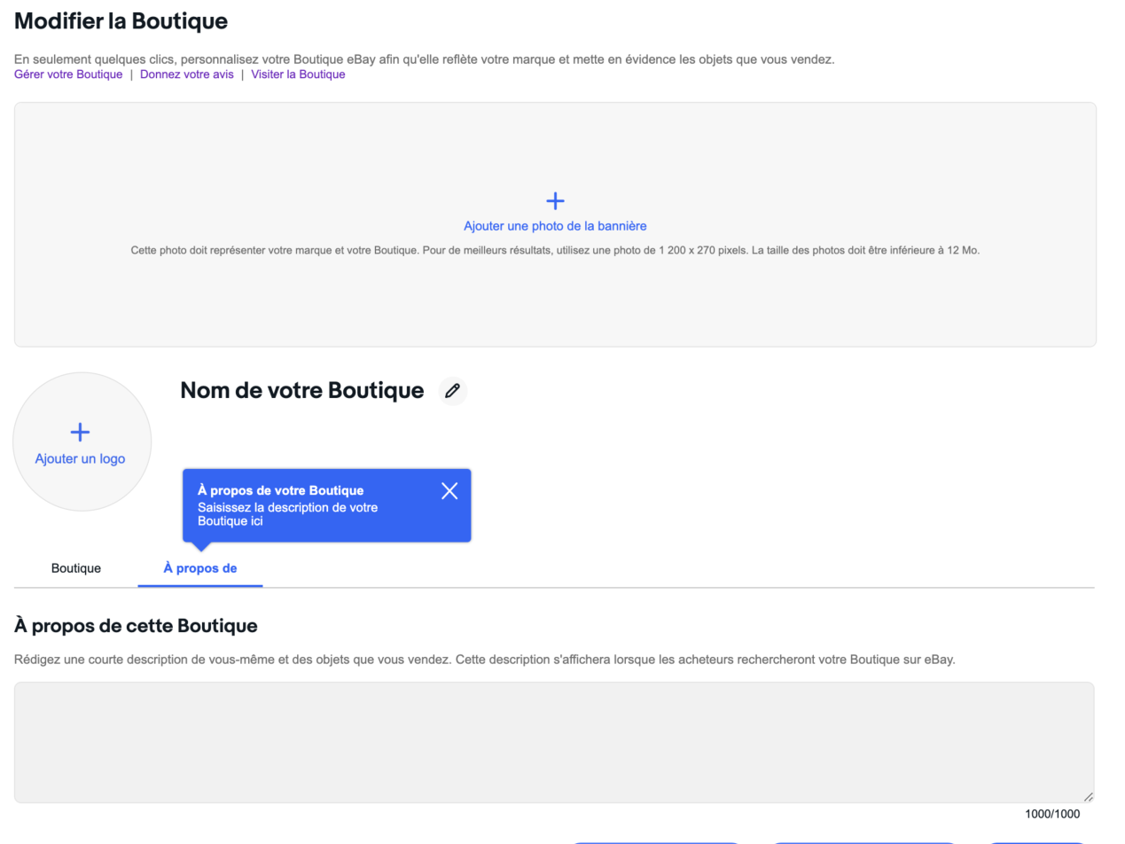The height and width of the screenshot is (844, 1125).
Task: Select the À propos de tab
Action: [200, 568]
